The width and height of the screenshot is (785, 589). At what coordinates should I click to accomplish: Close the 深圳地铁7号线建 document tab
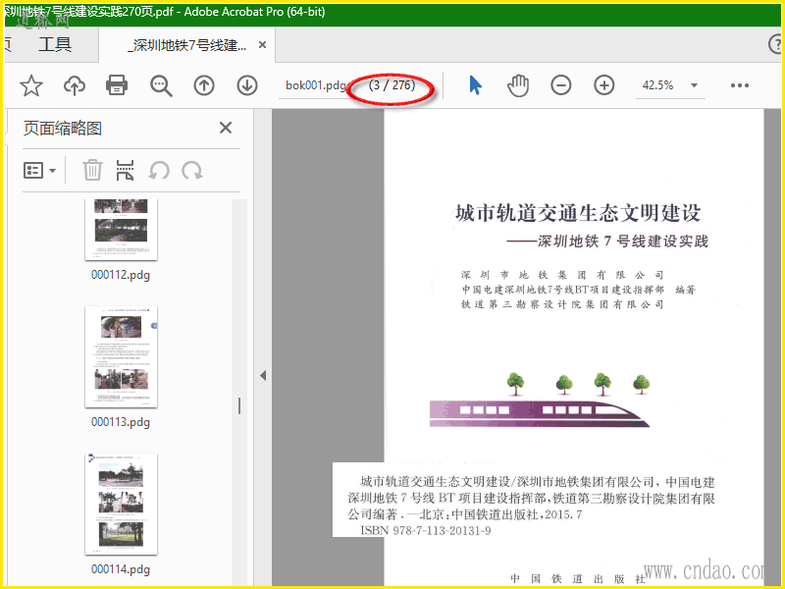[262, 45]
